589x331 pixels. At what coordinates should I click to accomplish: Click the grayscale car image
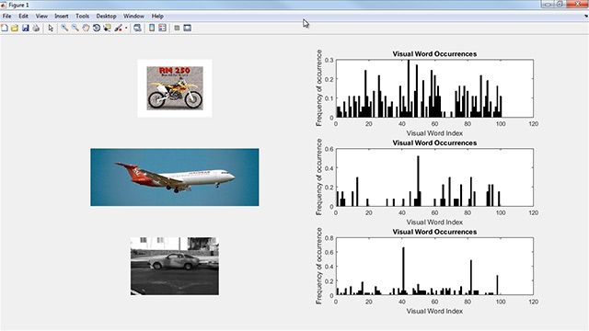pos(175,266)
